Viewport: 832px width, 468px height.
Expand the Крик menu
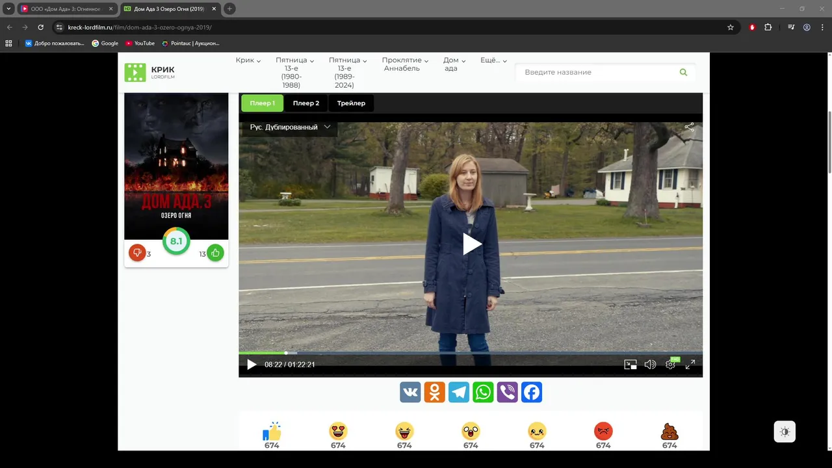point(248,60)
